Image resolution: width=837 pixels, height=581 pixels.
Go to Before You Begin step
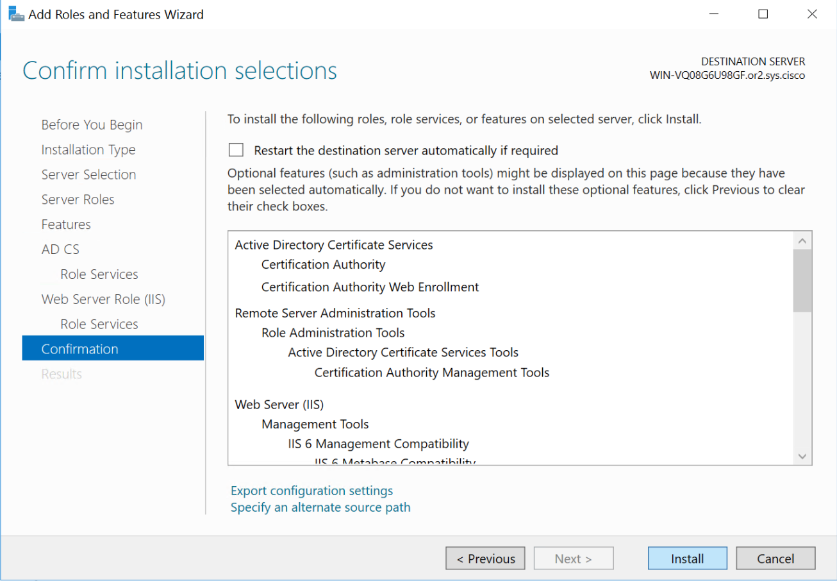[x=92, y=124]
